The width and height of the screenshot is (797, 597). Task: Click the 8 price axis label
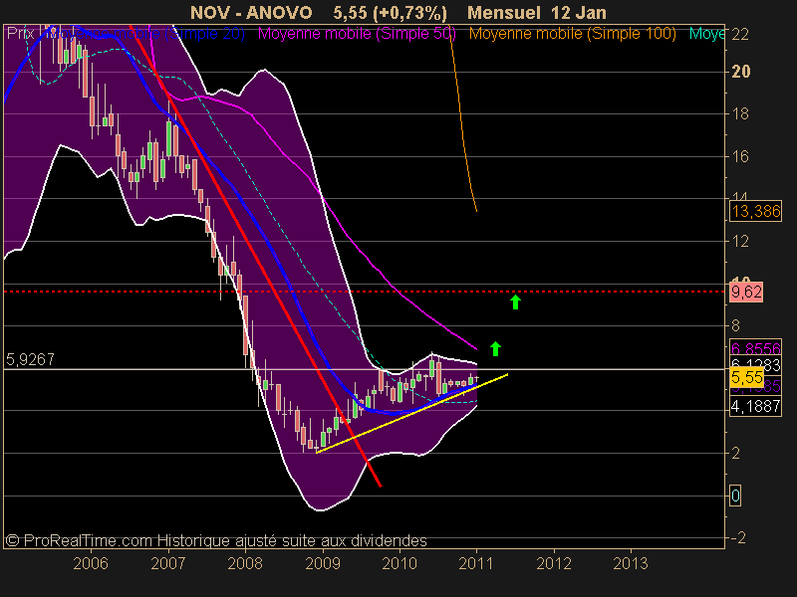tap(735, 325)
